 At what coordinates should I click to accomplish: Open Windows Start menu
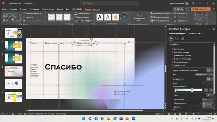[84, 119]
